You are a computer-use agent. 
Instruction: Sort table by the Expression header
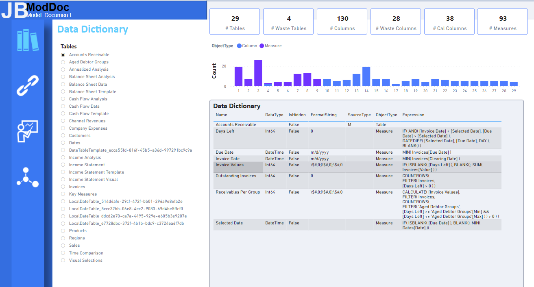coord(413,115)
